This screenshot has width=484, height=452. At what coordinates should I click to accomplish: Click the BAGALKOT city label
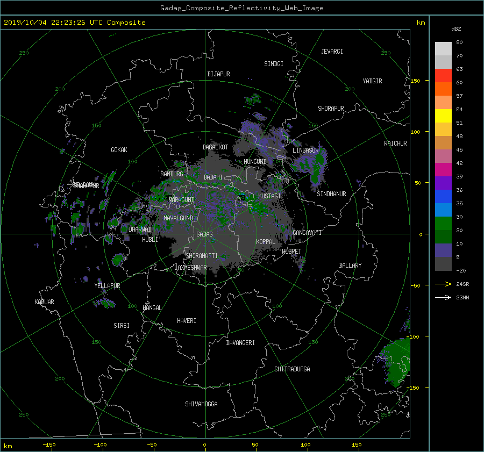(215, 147)
